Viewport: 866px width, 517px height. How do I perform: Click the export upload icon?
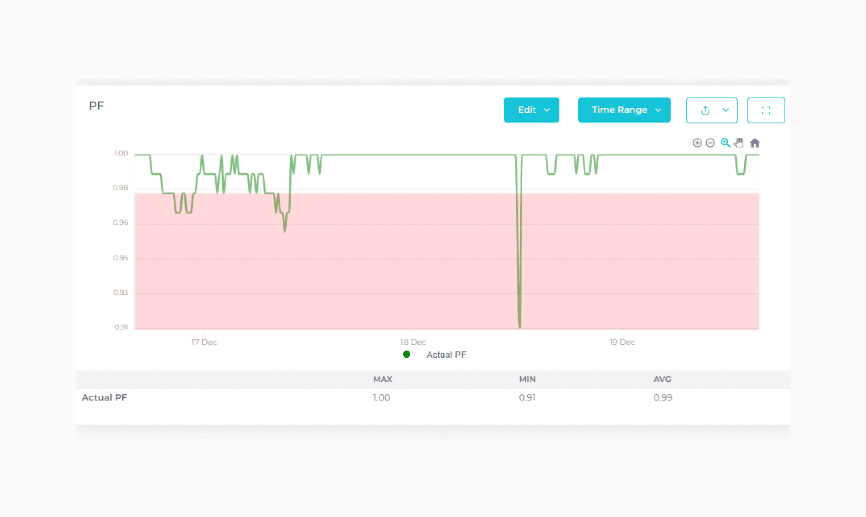point(705,110)
